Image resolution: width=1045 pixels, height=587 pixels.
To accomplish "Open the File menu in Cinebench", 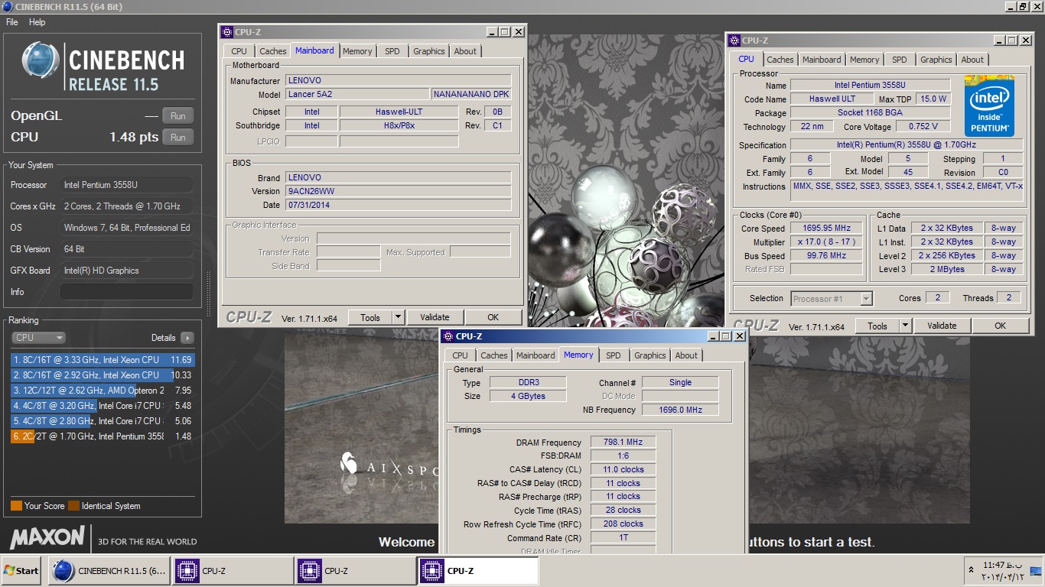I will point(12,22).
